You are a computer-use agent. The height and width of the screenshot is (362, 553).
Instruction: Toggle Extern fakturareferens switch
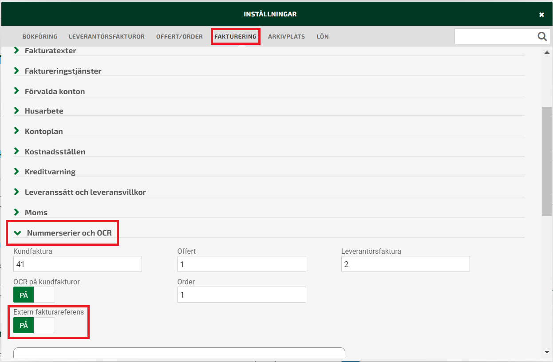pos(34,325)
